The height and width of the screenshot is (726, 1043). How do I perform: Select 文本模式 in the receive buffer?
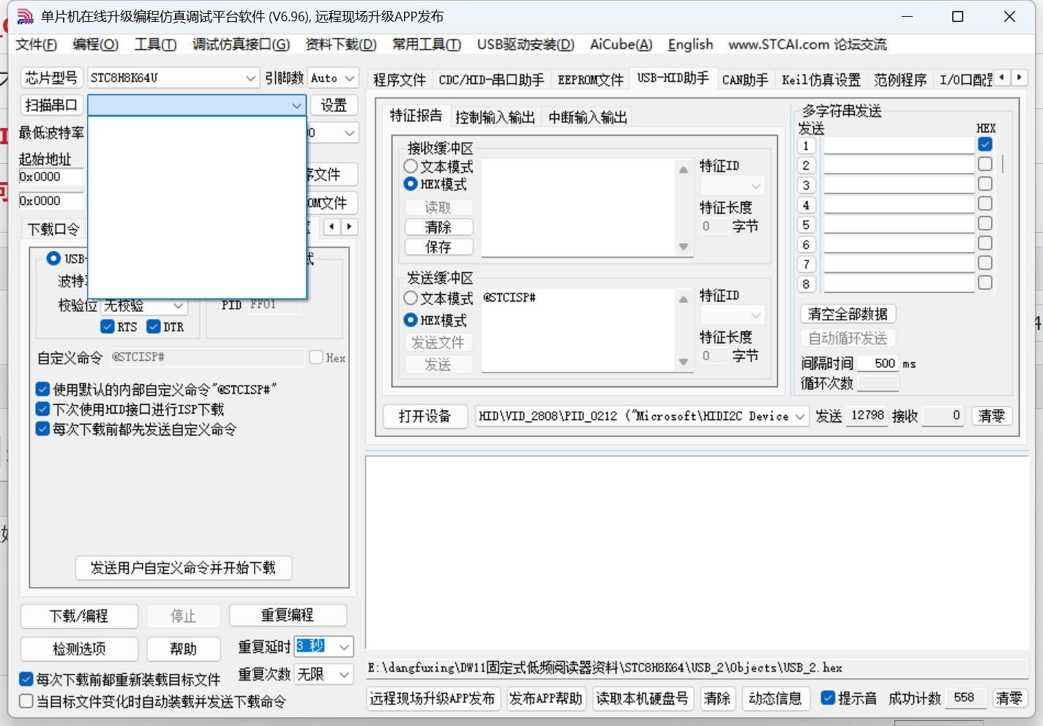[x=411, y=167]
